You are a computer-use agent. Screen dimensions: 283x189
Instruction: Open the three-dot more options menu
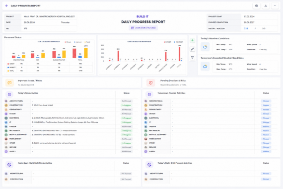click(275, 6)
